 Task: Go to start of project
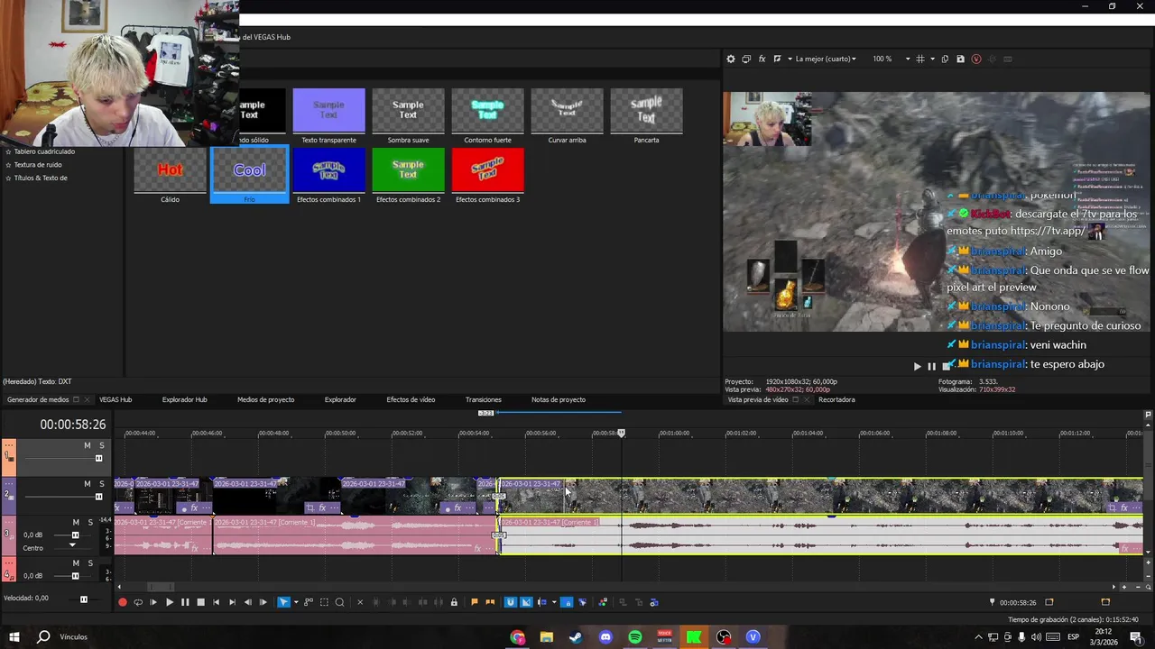[216, 602]
